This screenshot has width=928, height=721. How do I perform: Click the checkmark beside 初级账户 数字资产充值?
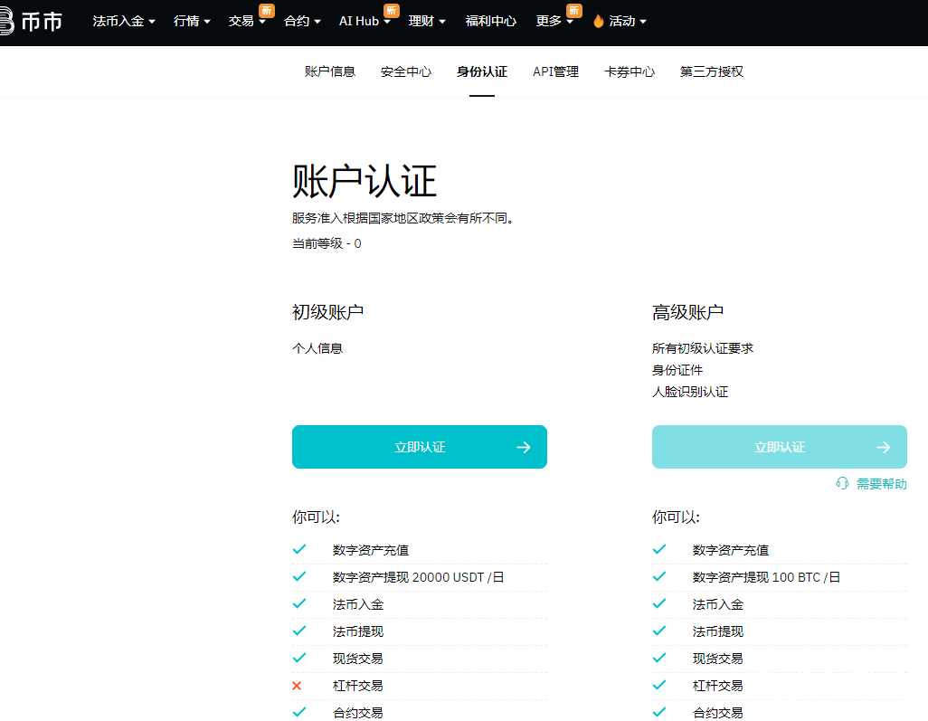(298, 550)
